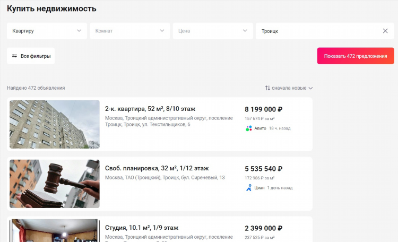Open the Своб. планировка, 32 м² listing

[157, 168]
